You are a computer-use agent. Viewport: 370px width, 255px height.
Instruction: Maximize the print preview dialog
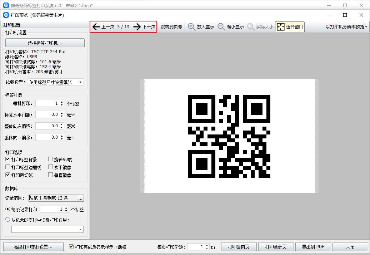click(x=345, y=15)
